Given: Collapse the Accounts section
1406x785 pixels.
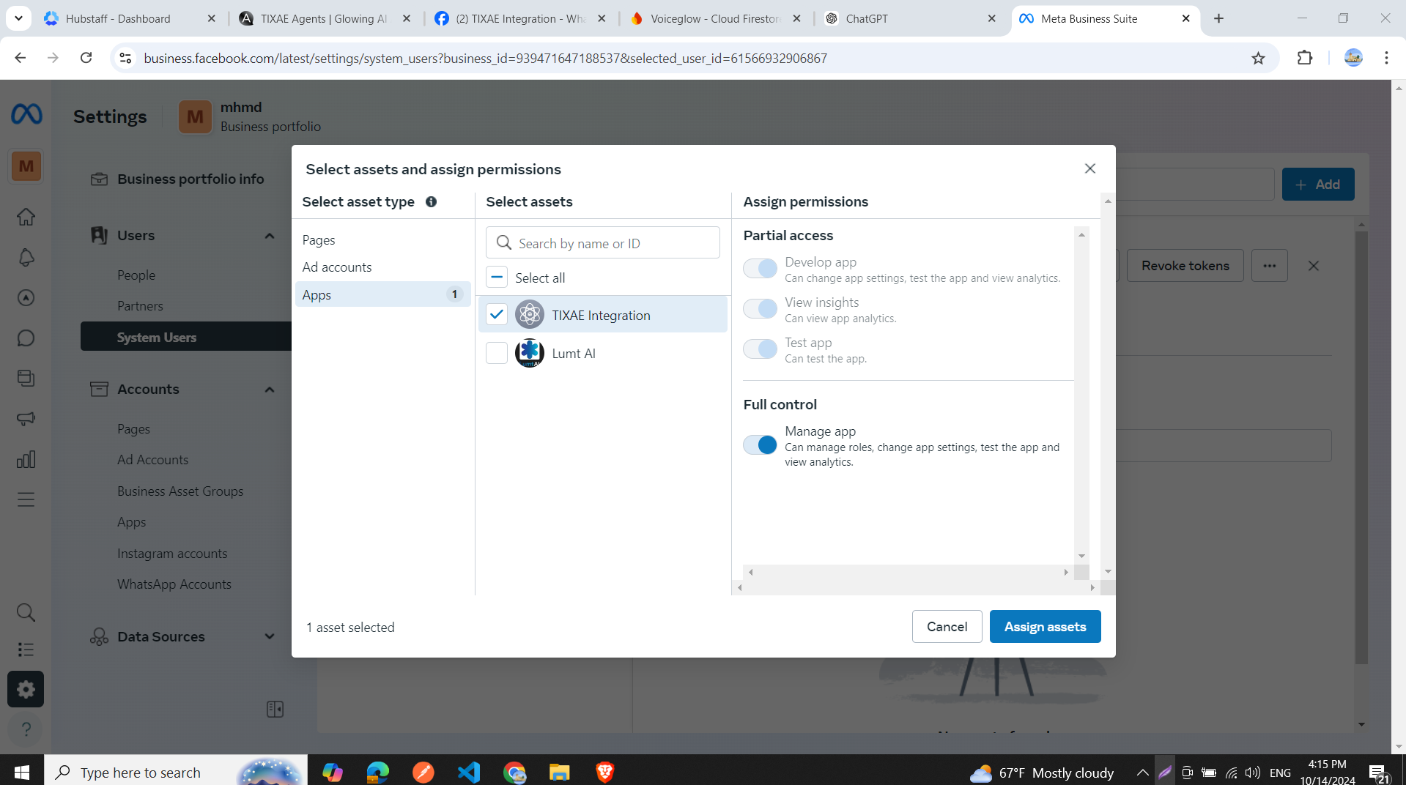Looking at the screenshot, I should point(269,389).
